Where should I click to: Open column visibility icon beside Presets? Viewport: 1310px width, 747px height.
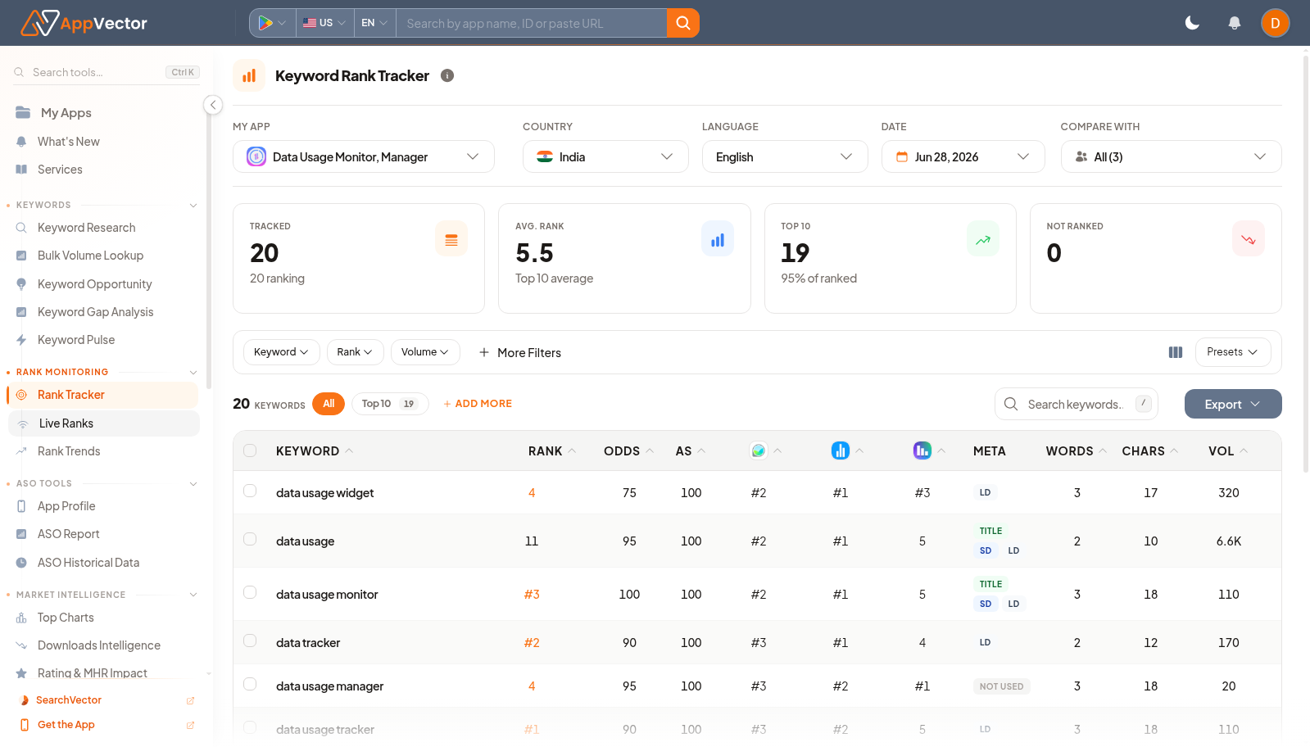pos(1175,352)
